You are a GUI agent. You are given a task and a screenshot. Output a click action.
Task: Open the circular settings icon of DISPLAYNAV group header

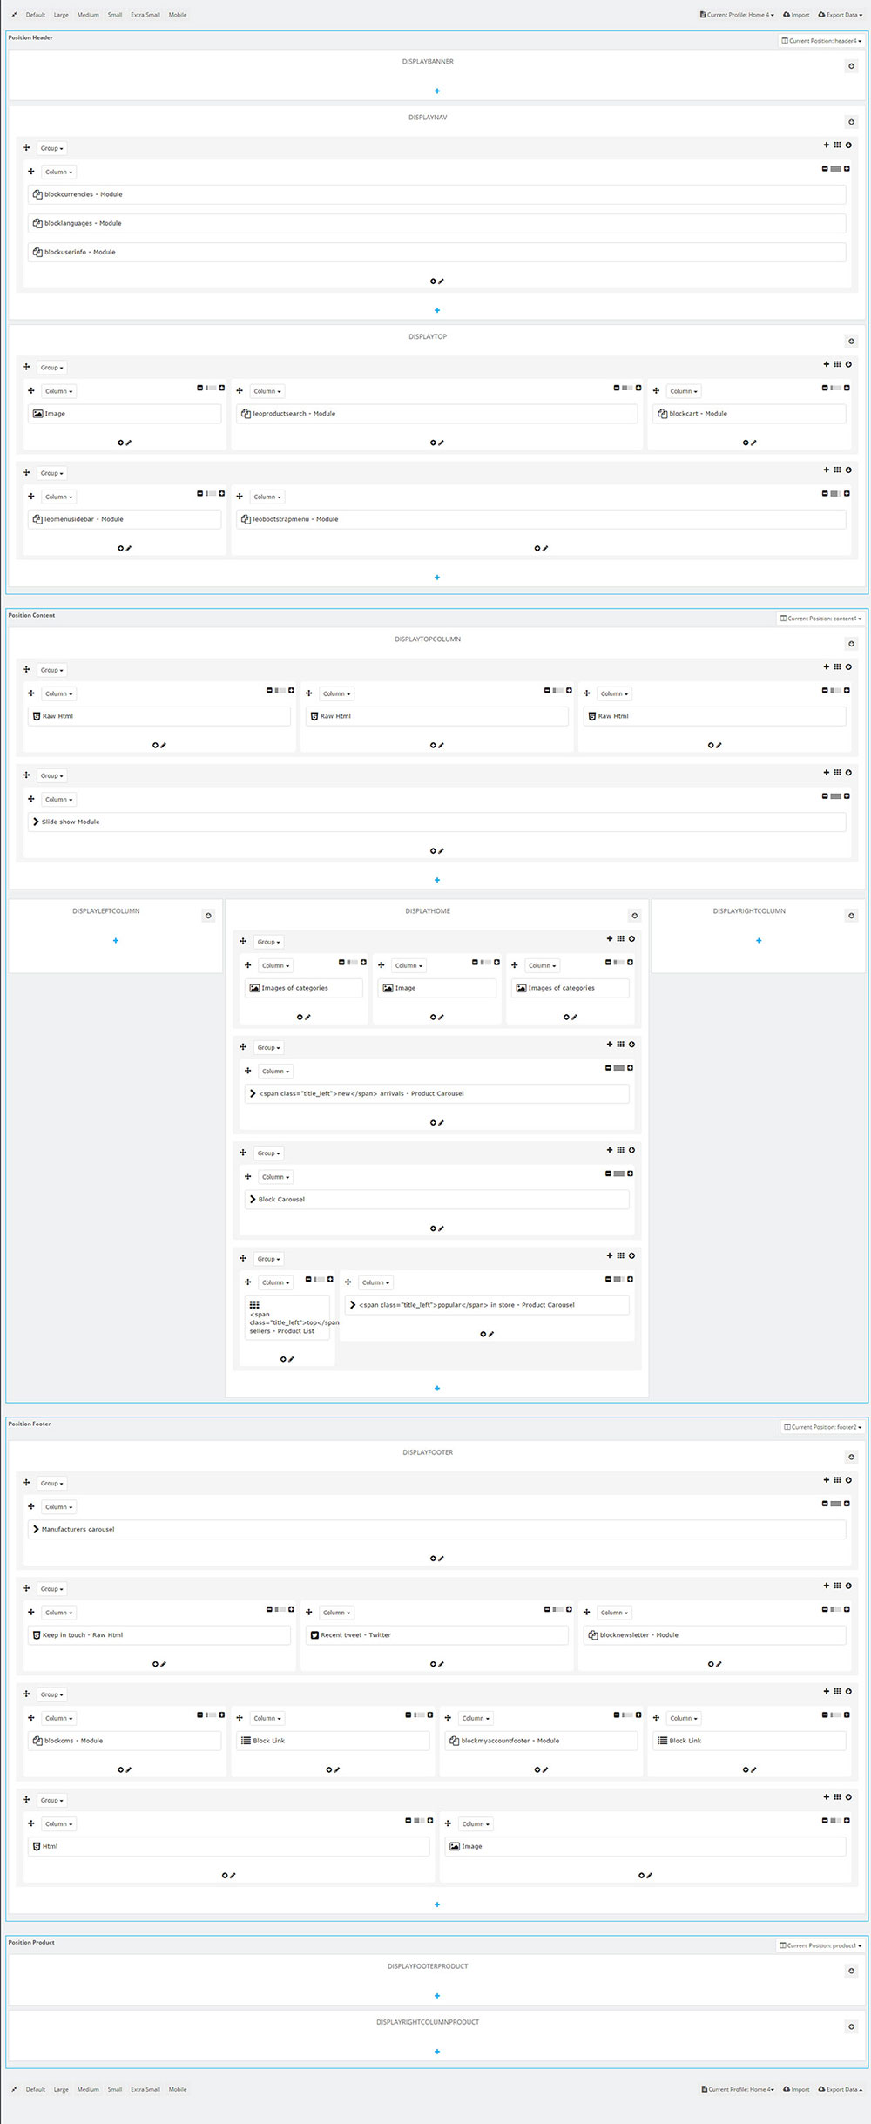pos(848,145)
